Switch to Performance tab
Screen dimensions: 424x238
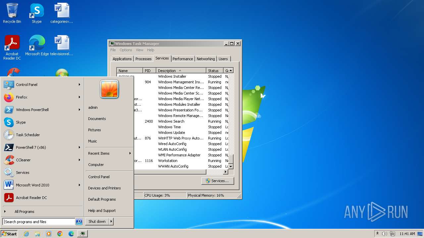[183, 59]
